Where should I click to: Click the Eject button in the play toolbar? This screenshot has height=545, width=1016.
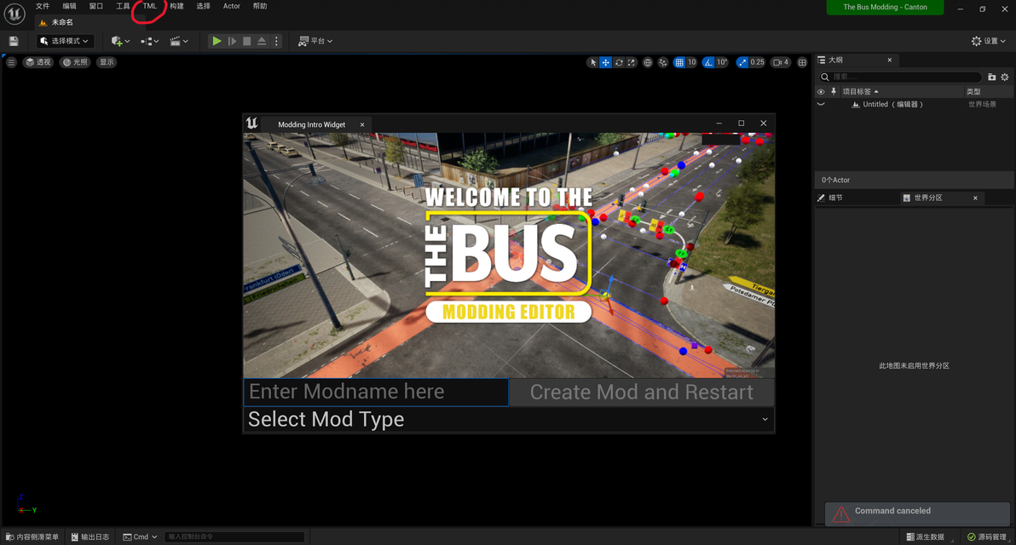[262, 41]
